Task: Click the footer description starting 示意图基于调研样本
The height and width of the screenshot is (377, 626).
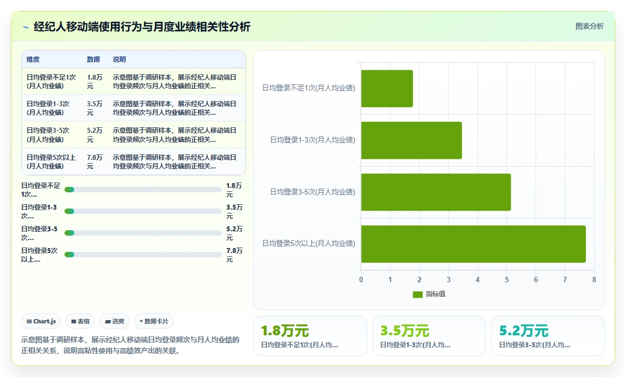Action: [x=130, y=346]
